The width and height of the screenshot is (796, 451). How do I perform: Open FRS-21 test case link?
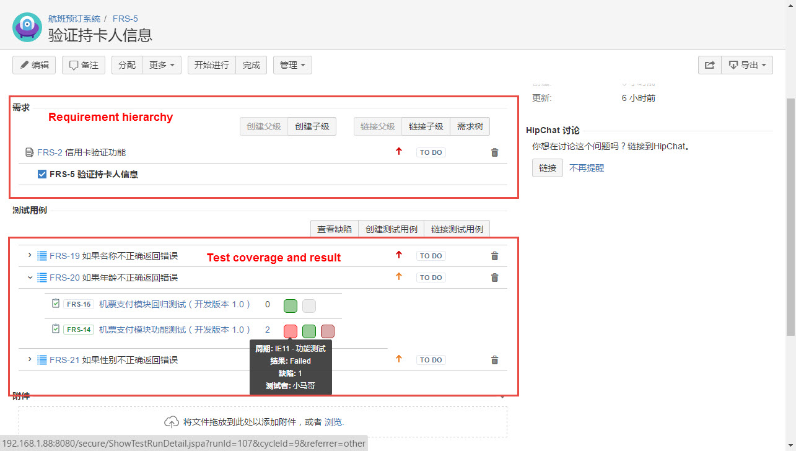[x=113, y=360]
